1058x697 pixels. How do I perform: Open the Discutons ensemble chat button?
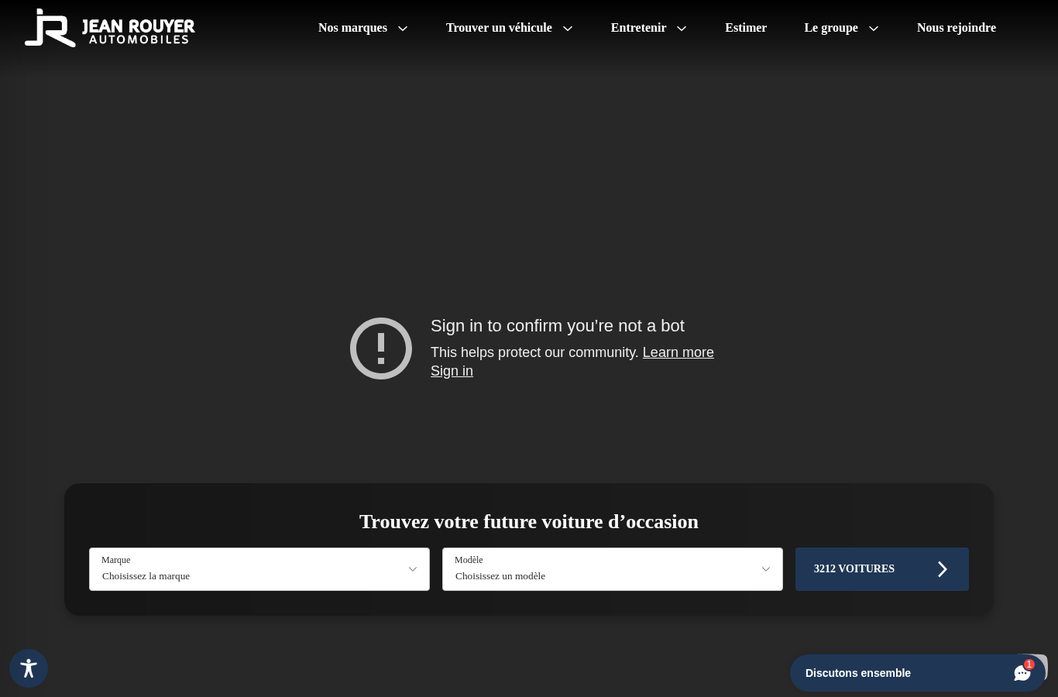click(917, 673)
